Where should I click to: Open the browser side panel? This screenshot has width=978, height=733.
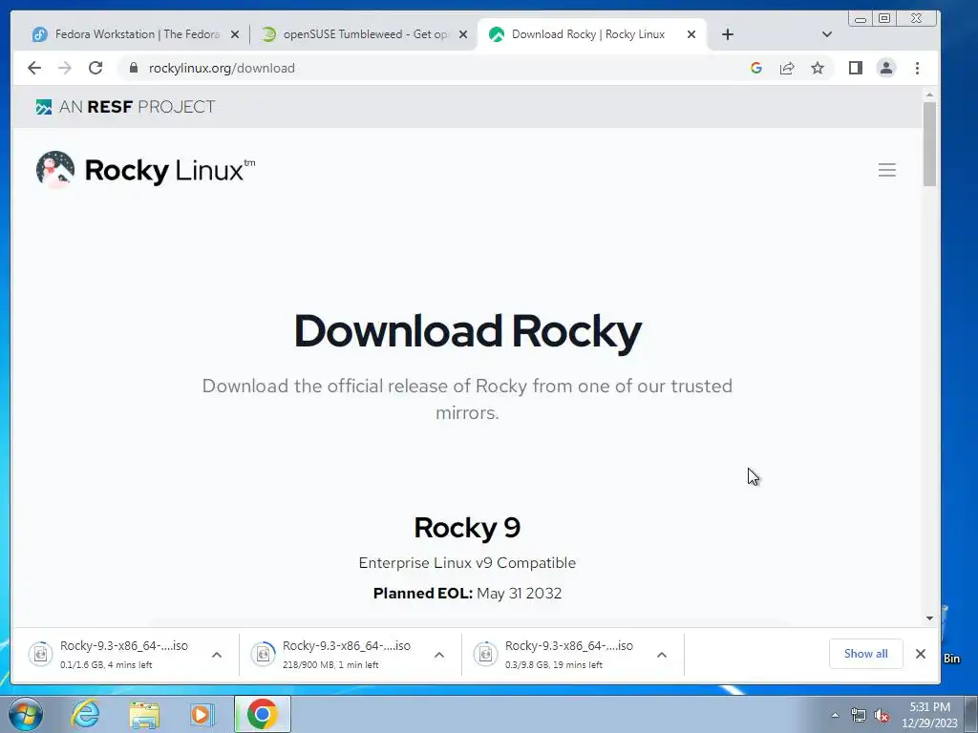click(x=855, y=68)
